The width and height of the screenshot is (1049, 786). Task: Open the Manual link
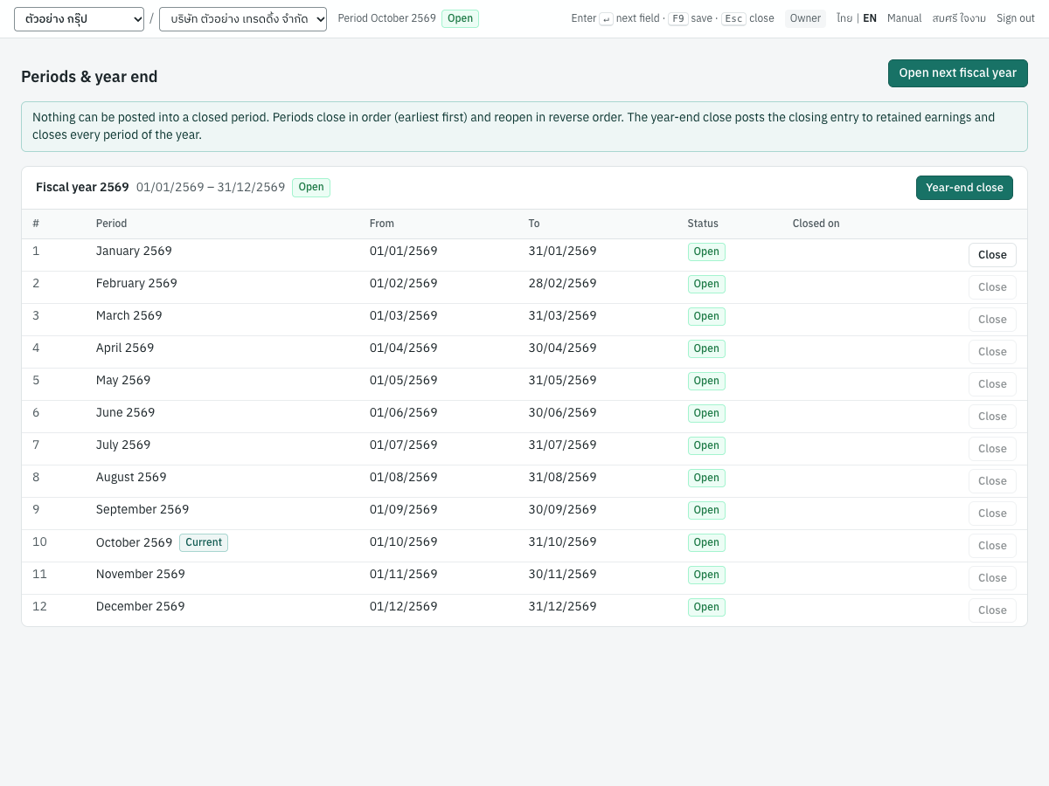tap(905, 18)
